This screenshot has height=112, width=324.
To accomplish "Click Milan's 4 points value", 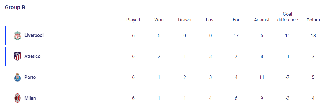I will point(313,98).
